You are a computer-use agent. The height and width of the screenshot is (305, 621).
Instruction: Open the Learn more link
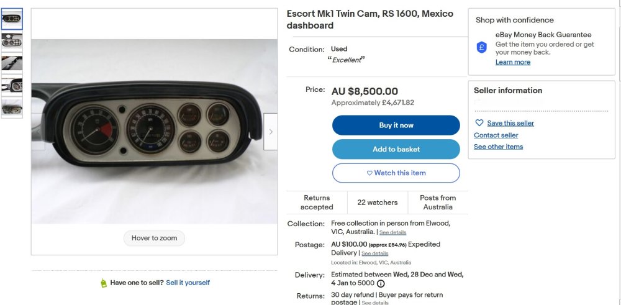(x=513, y=62)
